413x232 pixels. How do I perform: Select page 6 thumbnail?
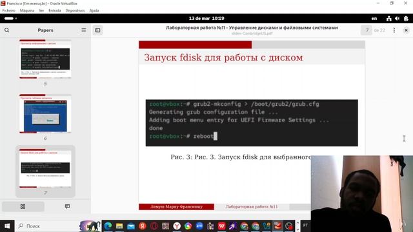[x=45, y=113]
